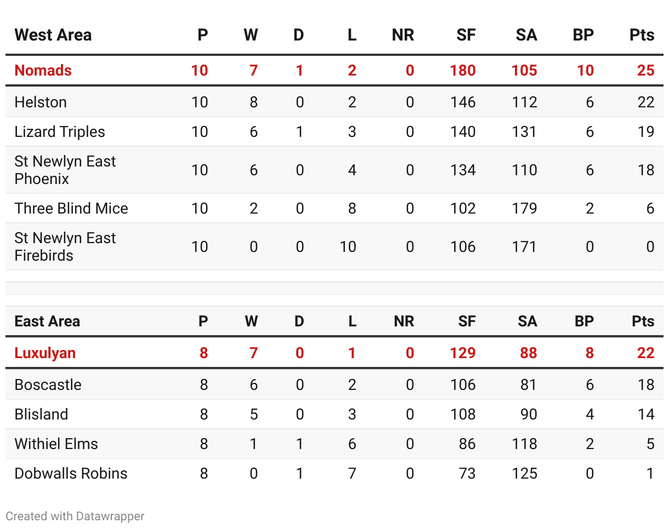The width and height of the screenshot is (669, 529).
Task: Click the Helston row label
Action: [41, 102]
